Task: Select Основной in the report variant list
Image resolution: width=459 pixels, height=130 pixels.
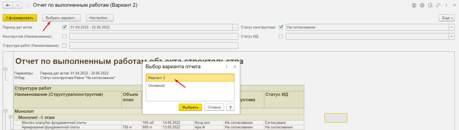Action: click(157, 86)
